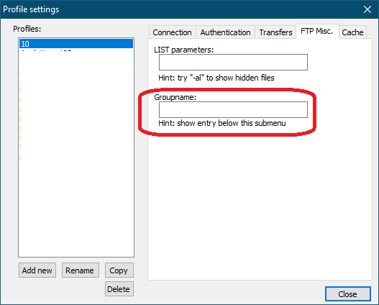This screenshot has width=379, height=305.
Task: Click the Copy profile button
Action: [119, 270]
